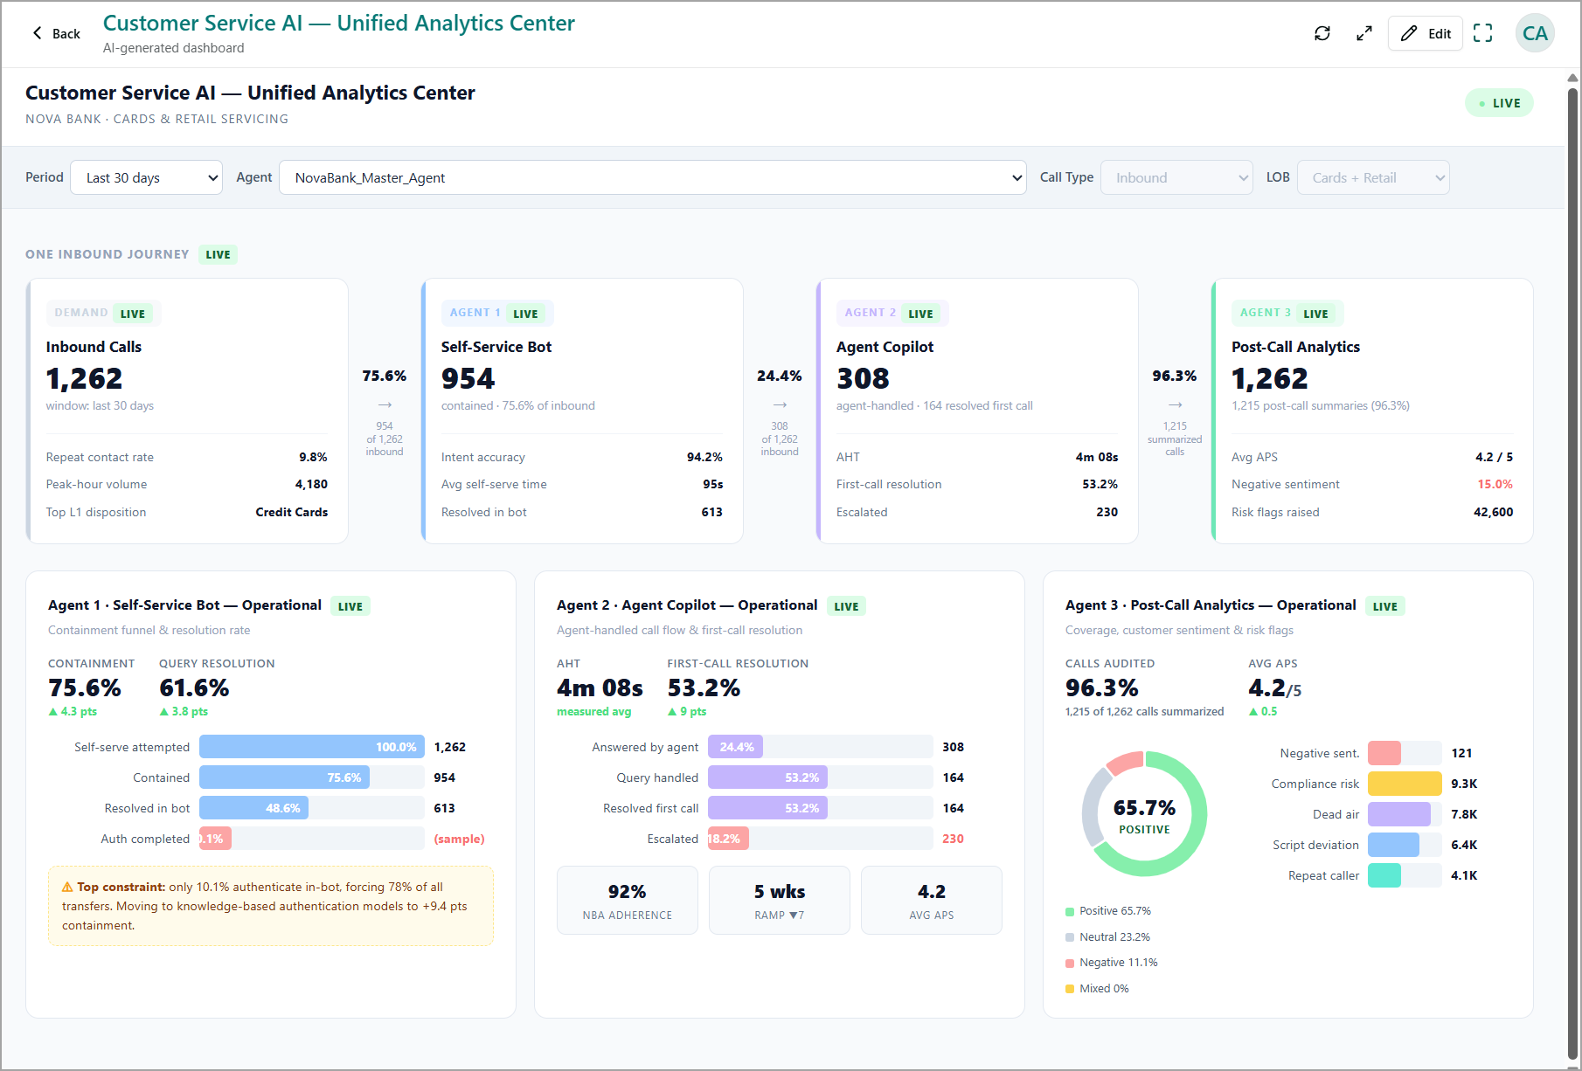This screenshot has width=1582, height=1071.
Task: Open the Period dropdown Last 30 days
Action: tap(146, 177)
